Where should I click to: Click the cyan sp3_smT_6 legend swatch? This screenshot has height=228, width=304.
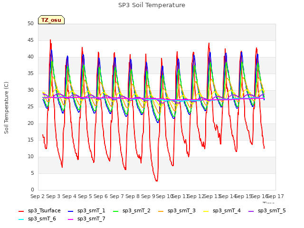[21, 219]
